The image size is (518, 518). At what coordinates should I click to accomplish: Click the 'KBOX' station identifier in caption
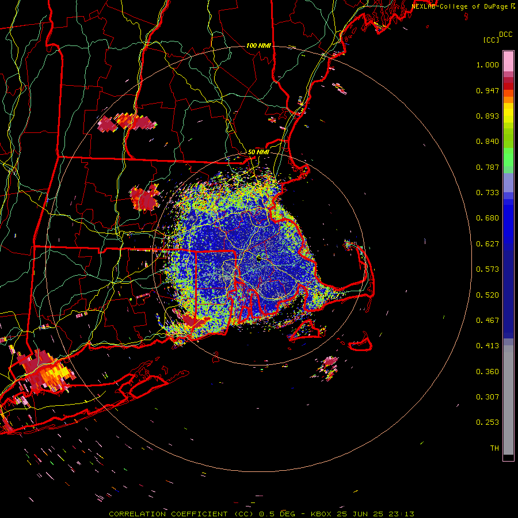[321, 514]
